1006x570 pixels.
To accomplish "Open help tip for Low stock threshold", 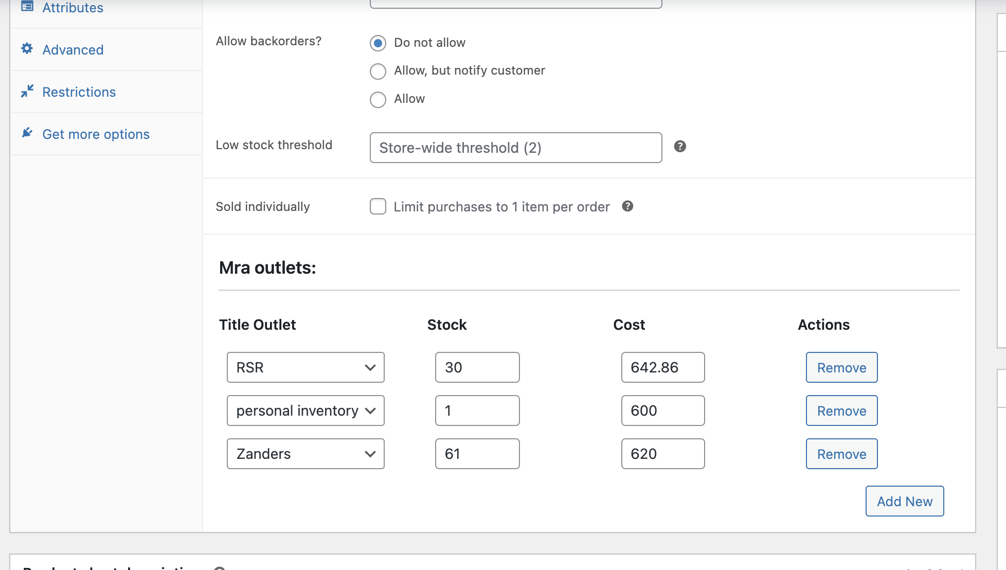I will pyautogui.click(x=680, y=147).
